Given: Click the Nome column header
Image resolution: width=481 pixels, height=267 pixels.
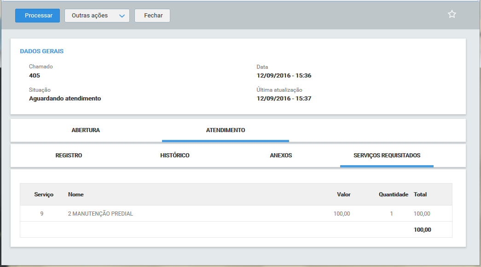Looking at the screenshot, I should 76,195.
